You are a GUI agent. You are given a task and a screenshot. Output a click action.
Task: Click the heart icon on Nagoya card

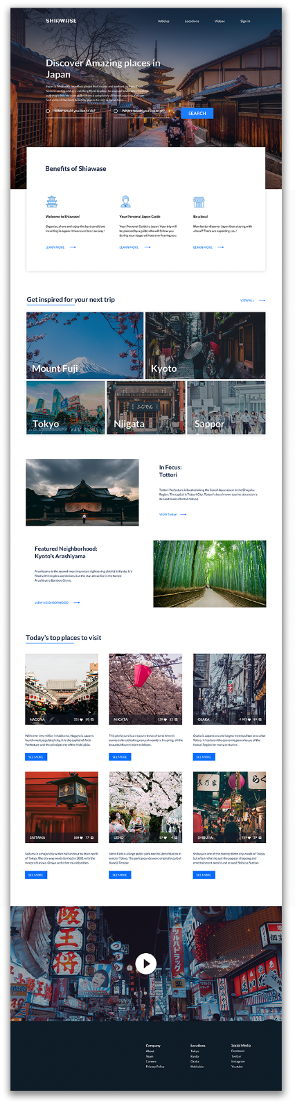[82, 720]
